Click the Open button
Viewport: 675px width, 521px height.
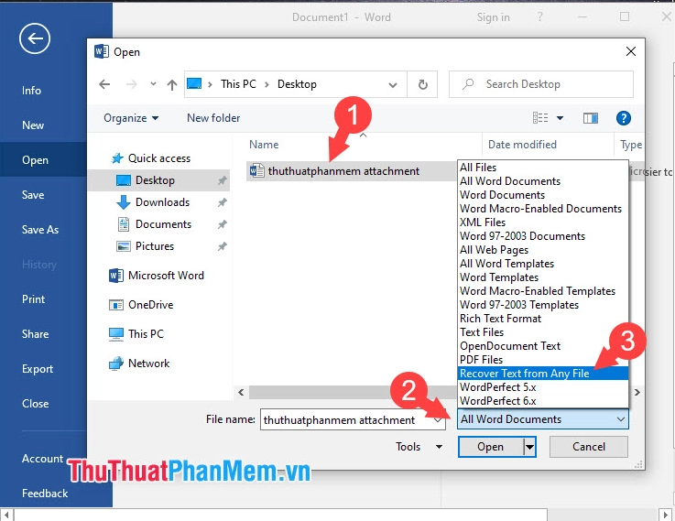tap(491, 447)
